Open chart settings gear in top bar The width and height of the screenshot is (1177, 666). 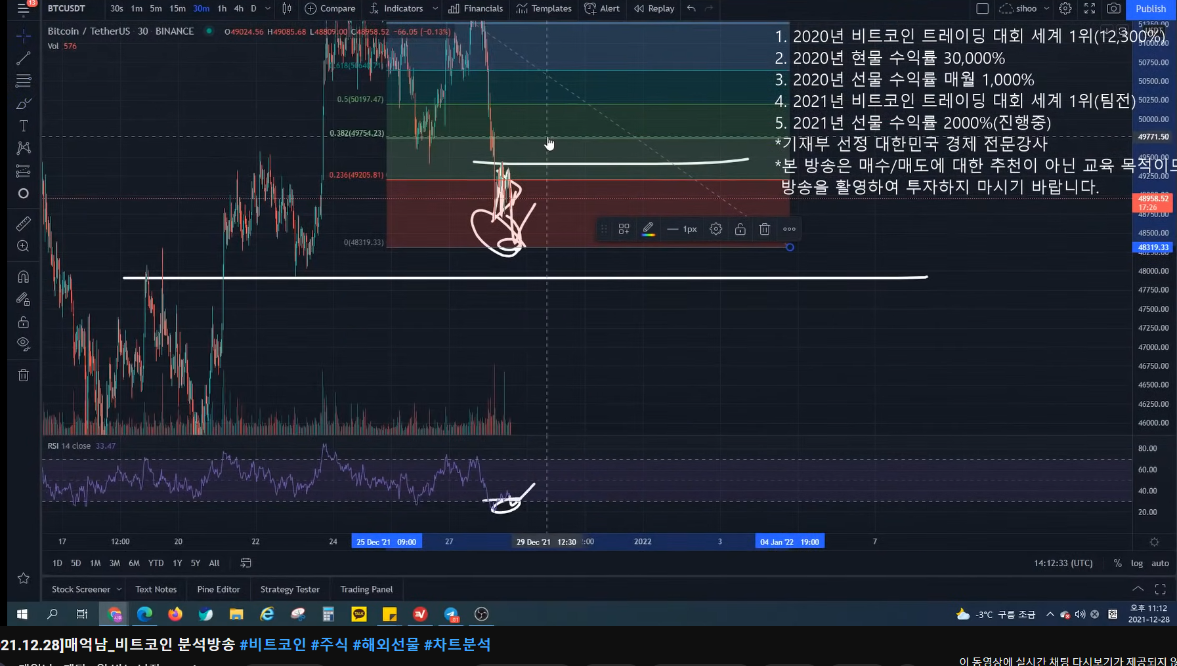1065,9
